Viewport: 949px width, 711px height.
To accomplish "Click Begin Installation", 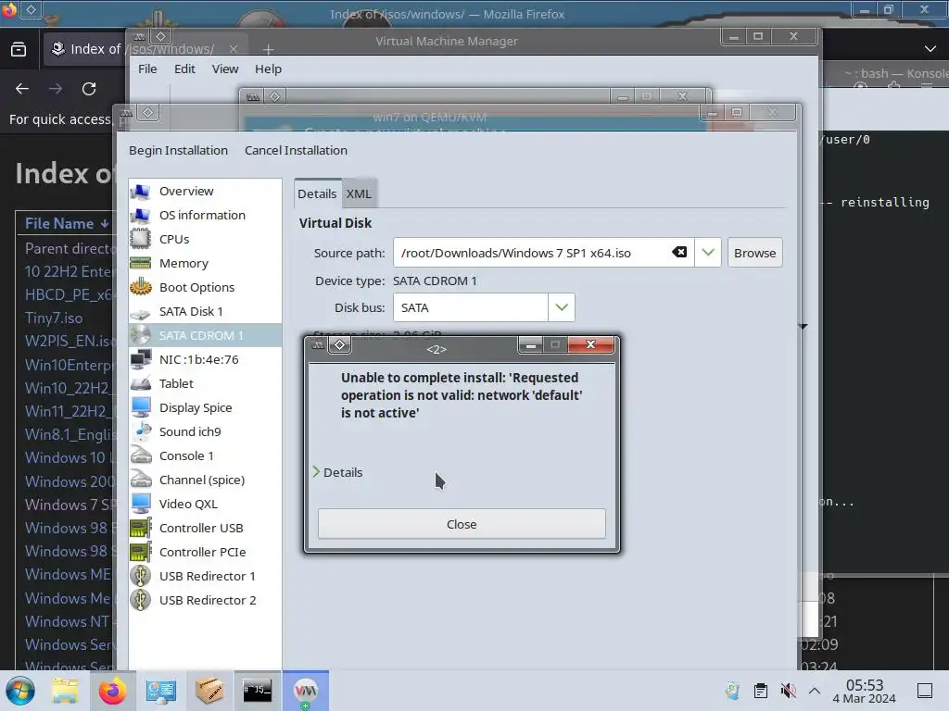I will (x=178, y=151).
